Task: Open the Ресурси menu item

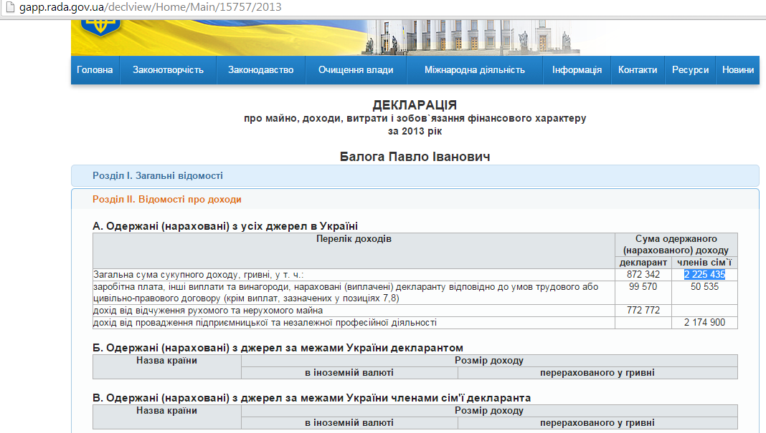Action: point(690,70)
